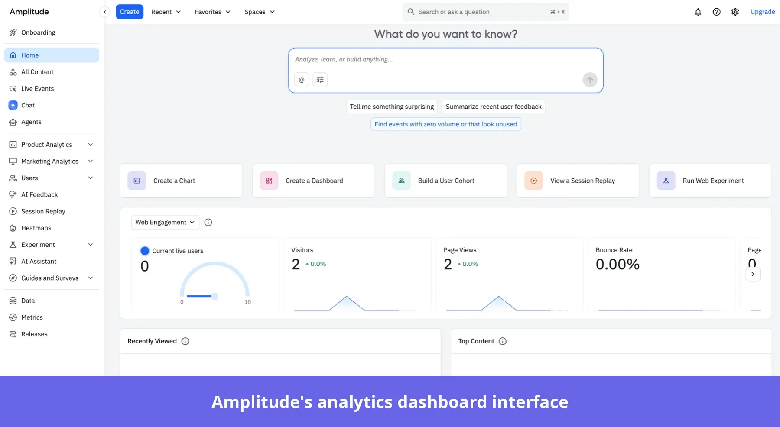This screenshot has width=780, height=427.
Task: Open Chat in the sidebar
Action: (52, 105)
